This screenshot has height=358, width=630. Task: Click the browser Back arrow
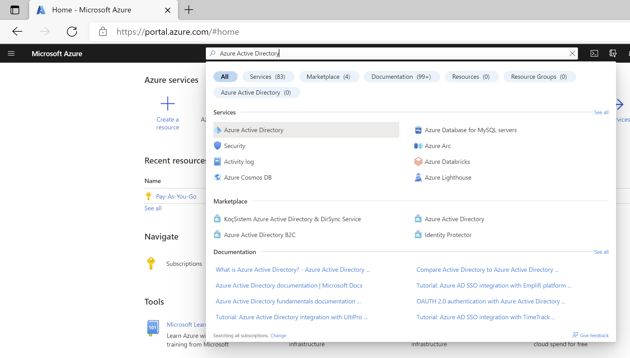(x=17, y=32)
